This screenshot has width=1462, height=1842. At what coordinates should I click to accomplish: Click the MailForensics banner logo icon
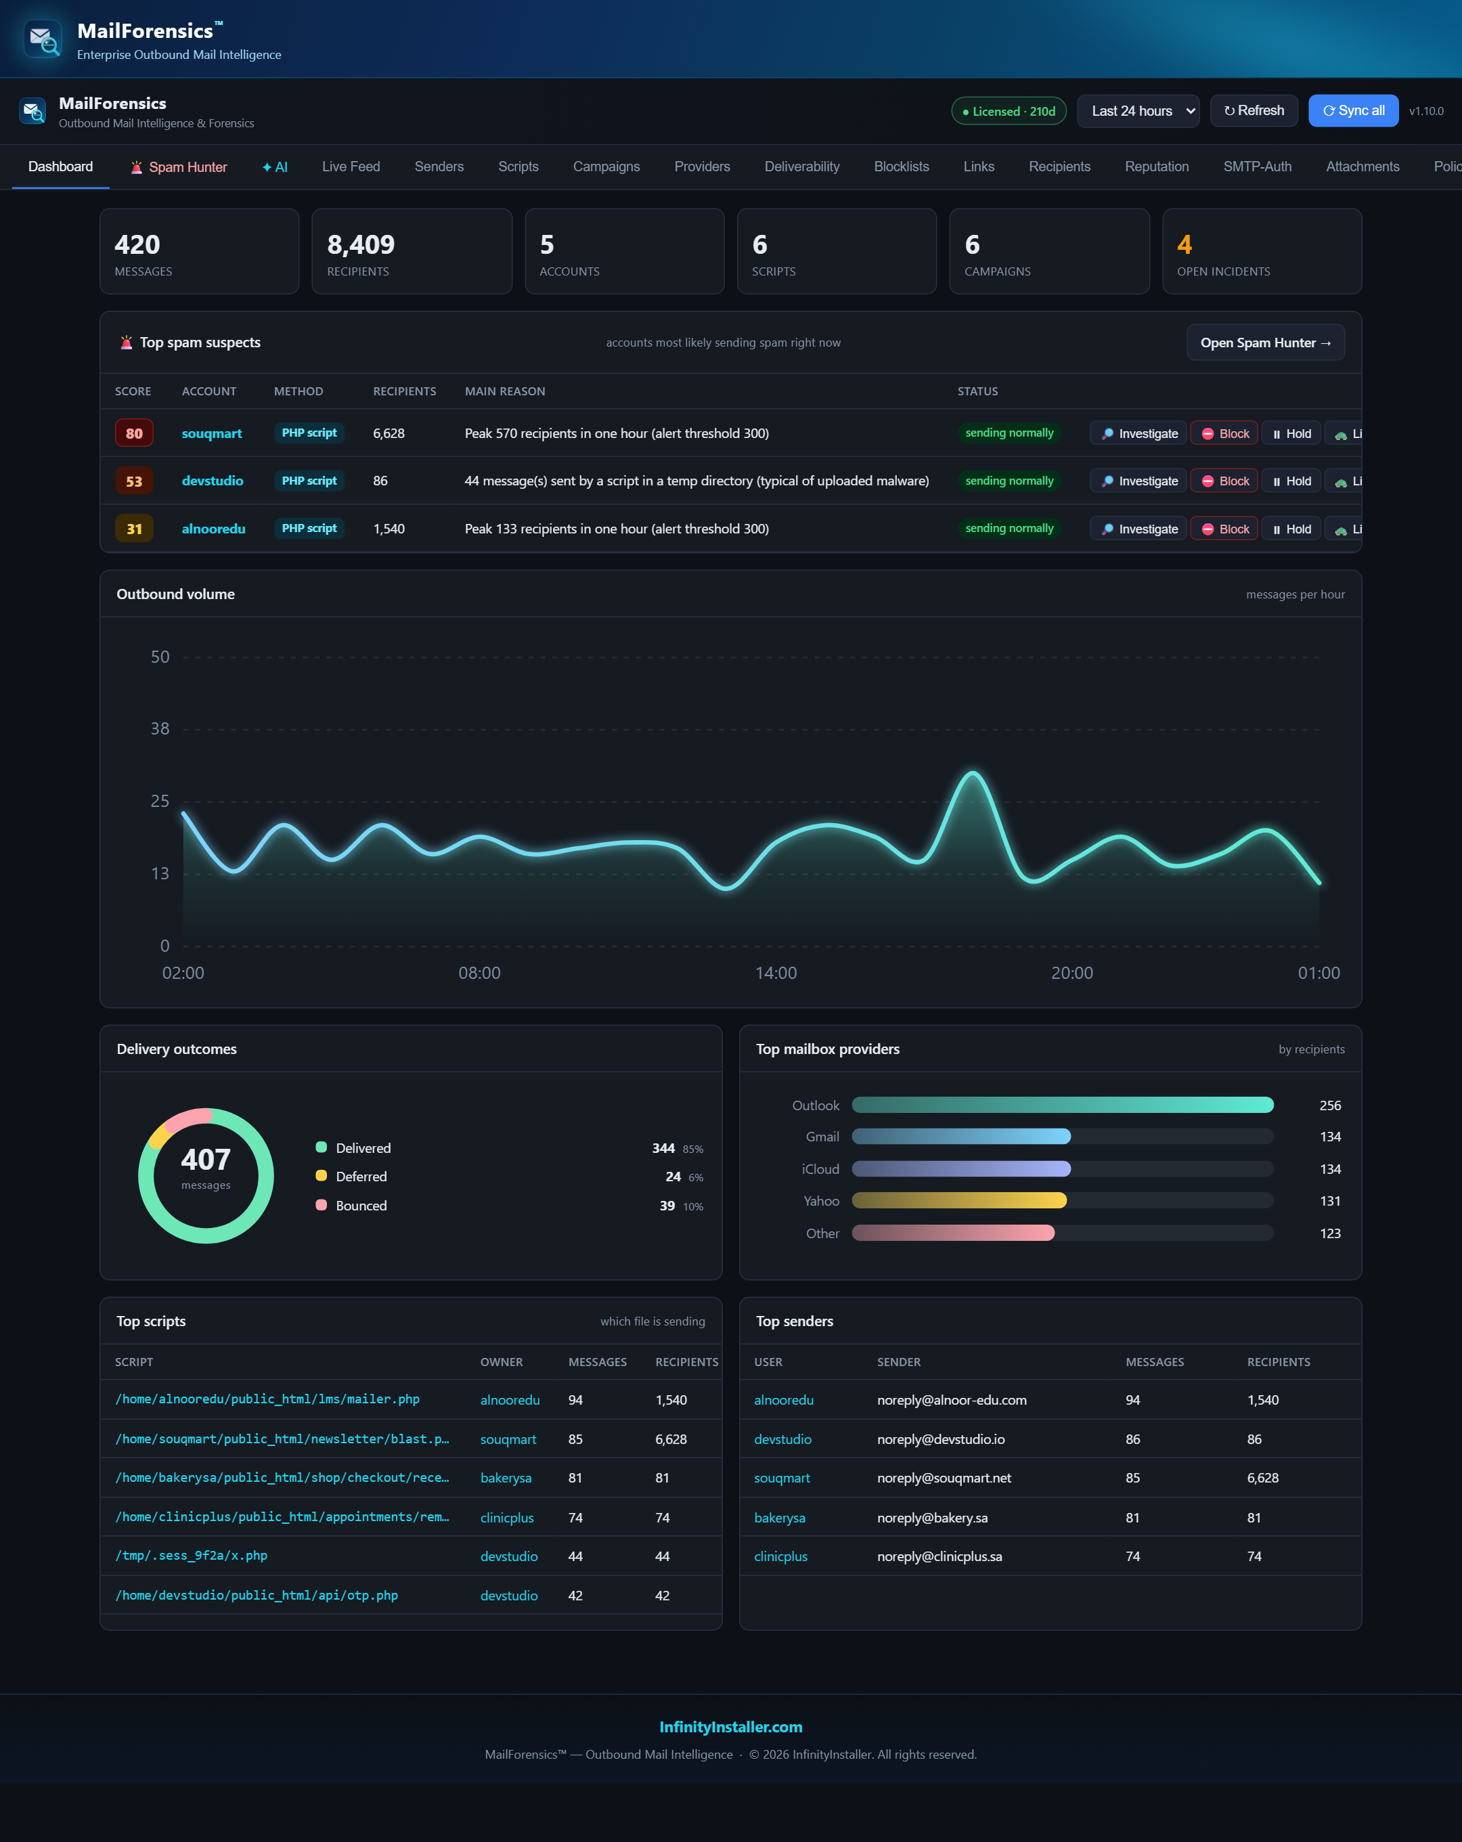(43, 39)
